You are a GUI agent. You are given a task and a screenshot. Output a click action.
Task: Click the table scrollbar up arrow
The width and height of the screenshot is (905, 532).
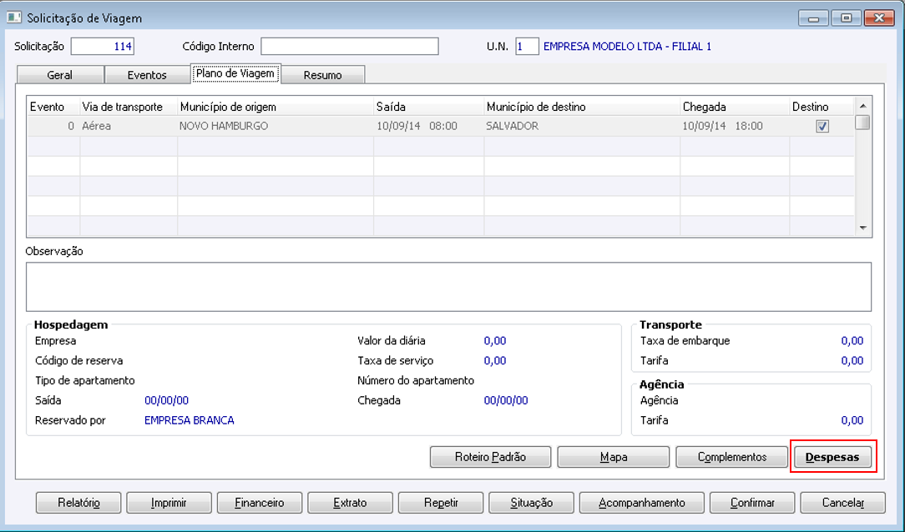tap(863, 106)
